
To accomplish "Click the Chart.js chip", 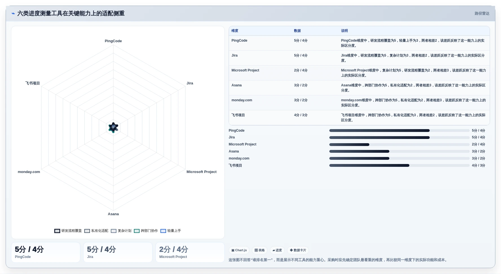I will [239, 250].
